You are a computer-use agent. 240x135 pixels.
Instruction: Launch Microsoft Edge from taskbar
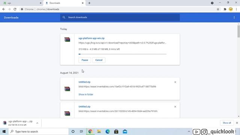(x=108, y=132)
